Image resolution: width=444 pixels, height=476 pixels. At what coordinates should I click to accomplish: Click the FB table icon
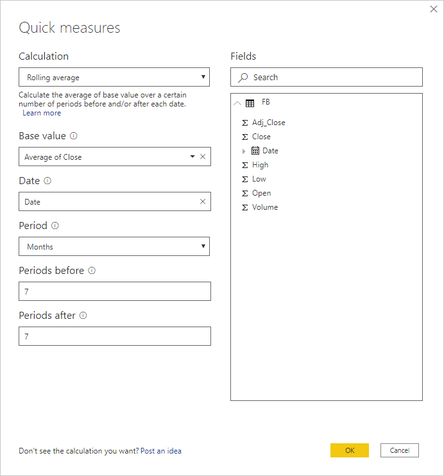tap(250, 103)
